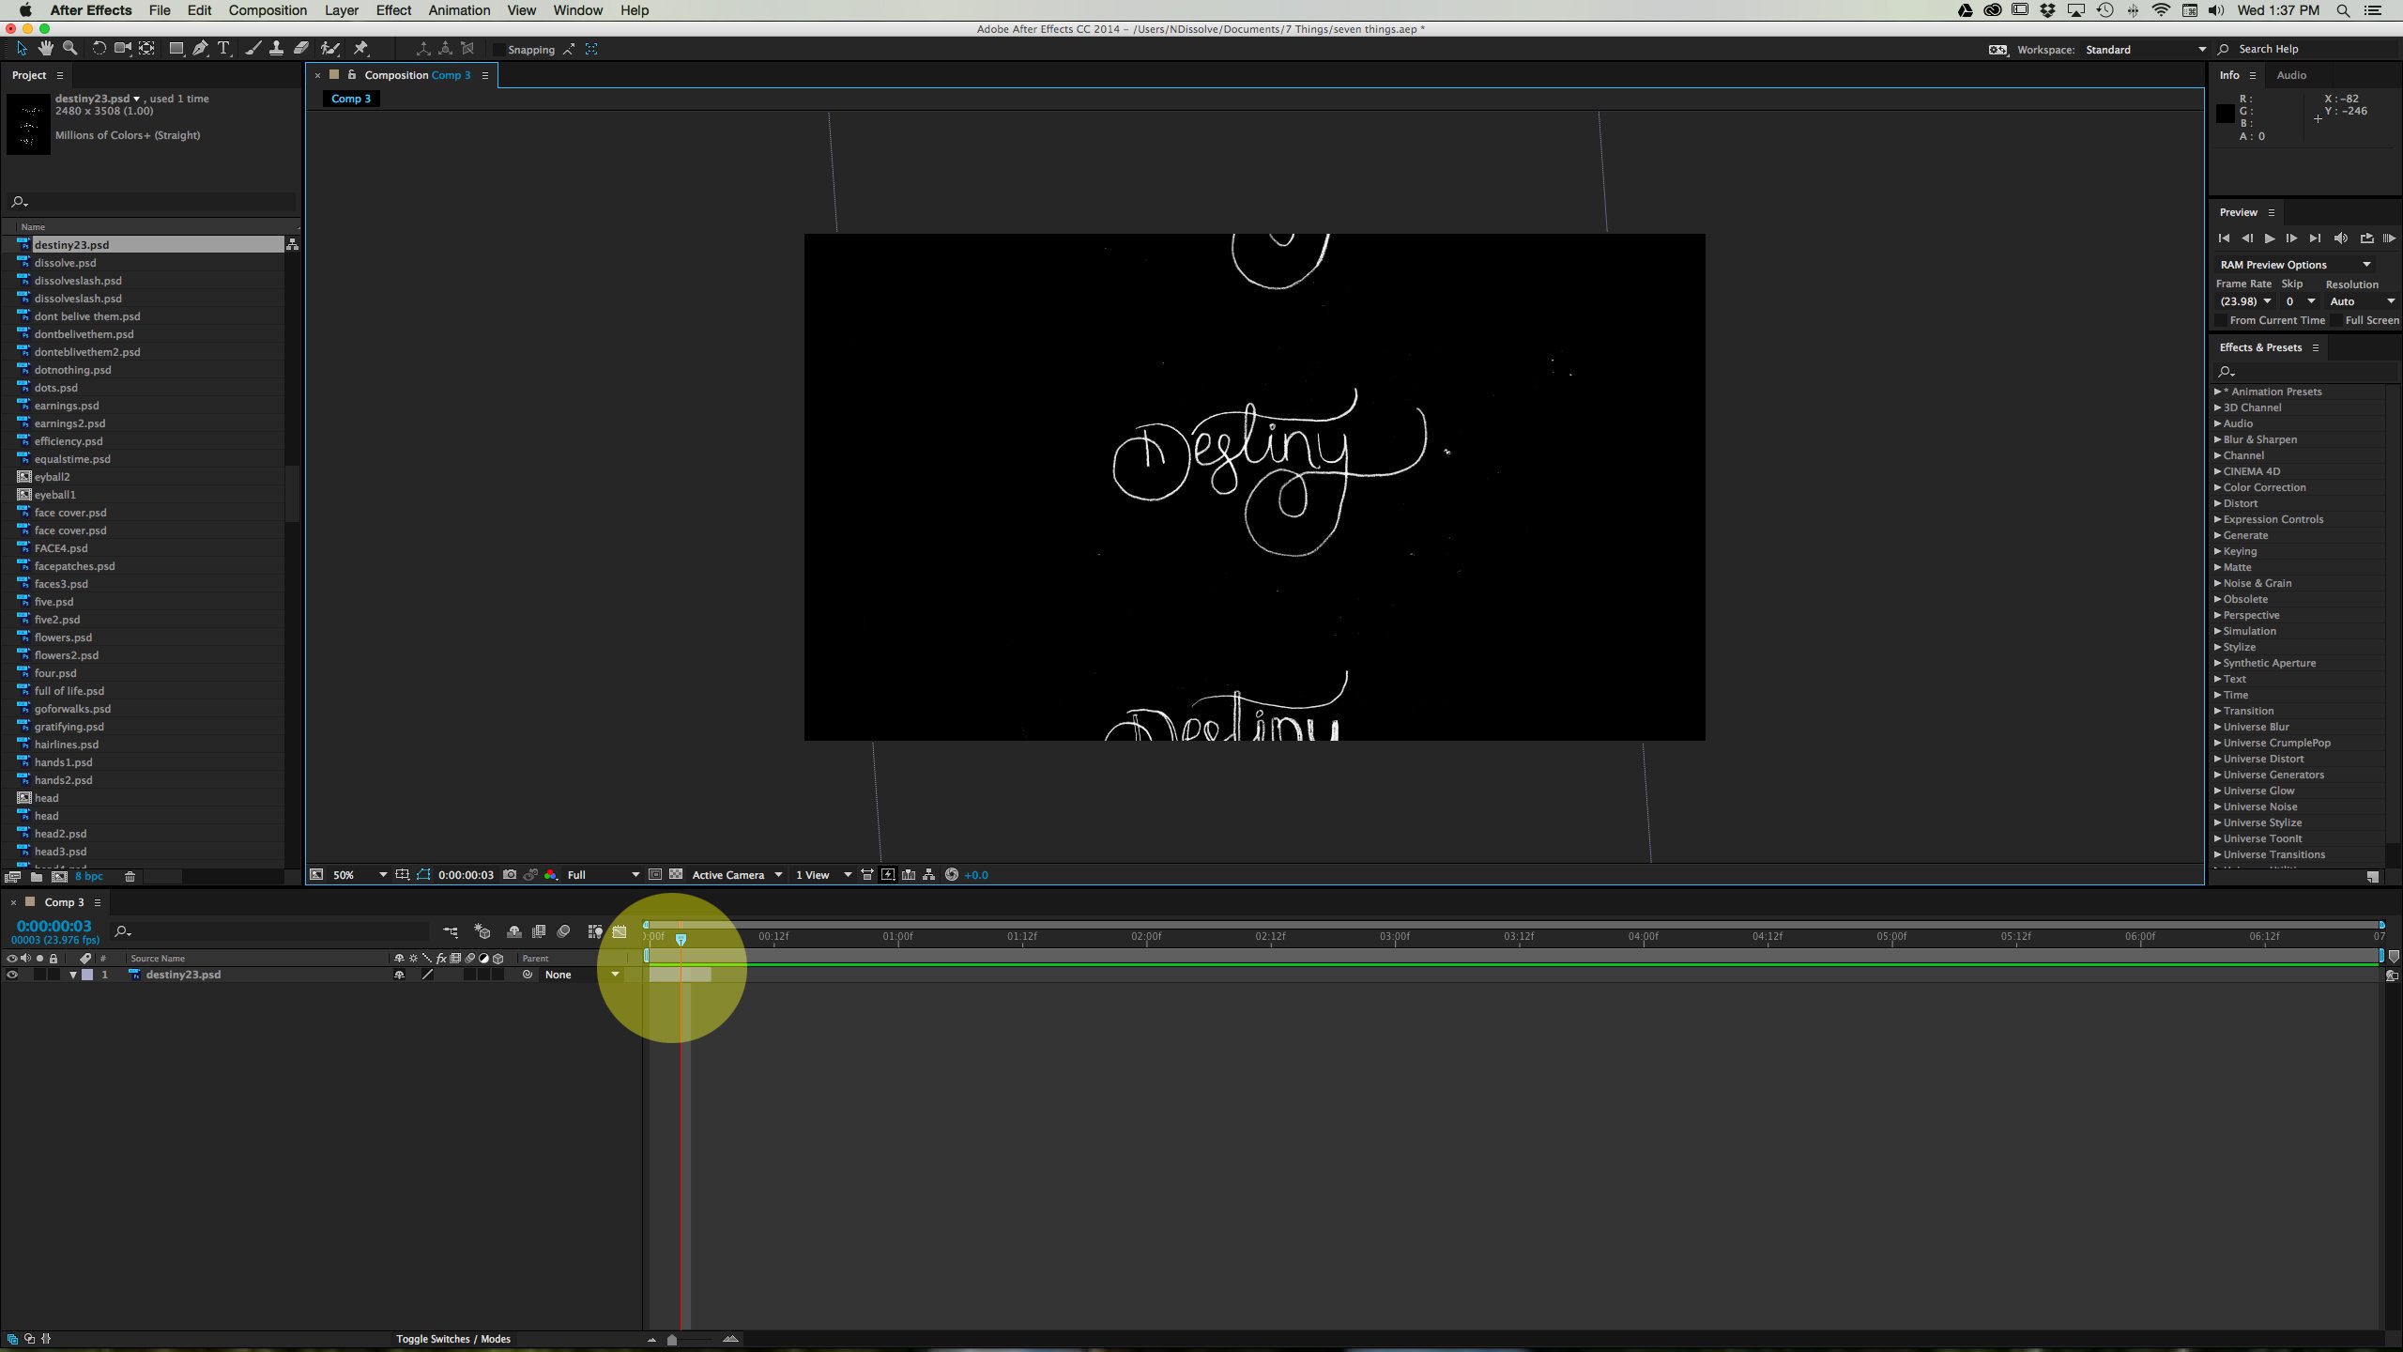Screen dimensions: 2403x1352
Task: Open the Active Camera view dropdown
Action: [737, 874]
